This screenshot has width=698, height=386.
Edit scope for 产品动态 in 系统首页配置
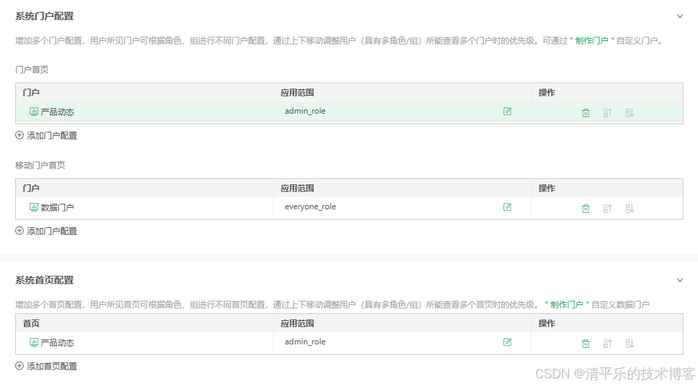point(507,342)
